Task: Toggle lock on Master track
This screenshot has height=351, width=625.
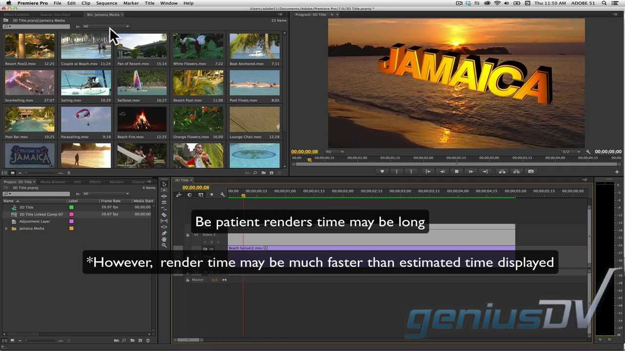Action: (187, 280)
